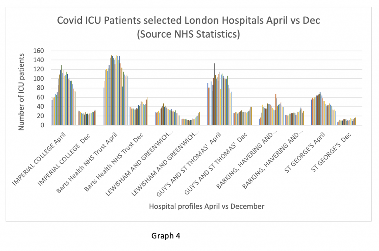Viewport: 379px width, 251px height.
Task: Select the St George's Dec bar cluster
Action: point(346,122)
